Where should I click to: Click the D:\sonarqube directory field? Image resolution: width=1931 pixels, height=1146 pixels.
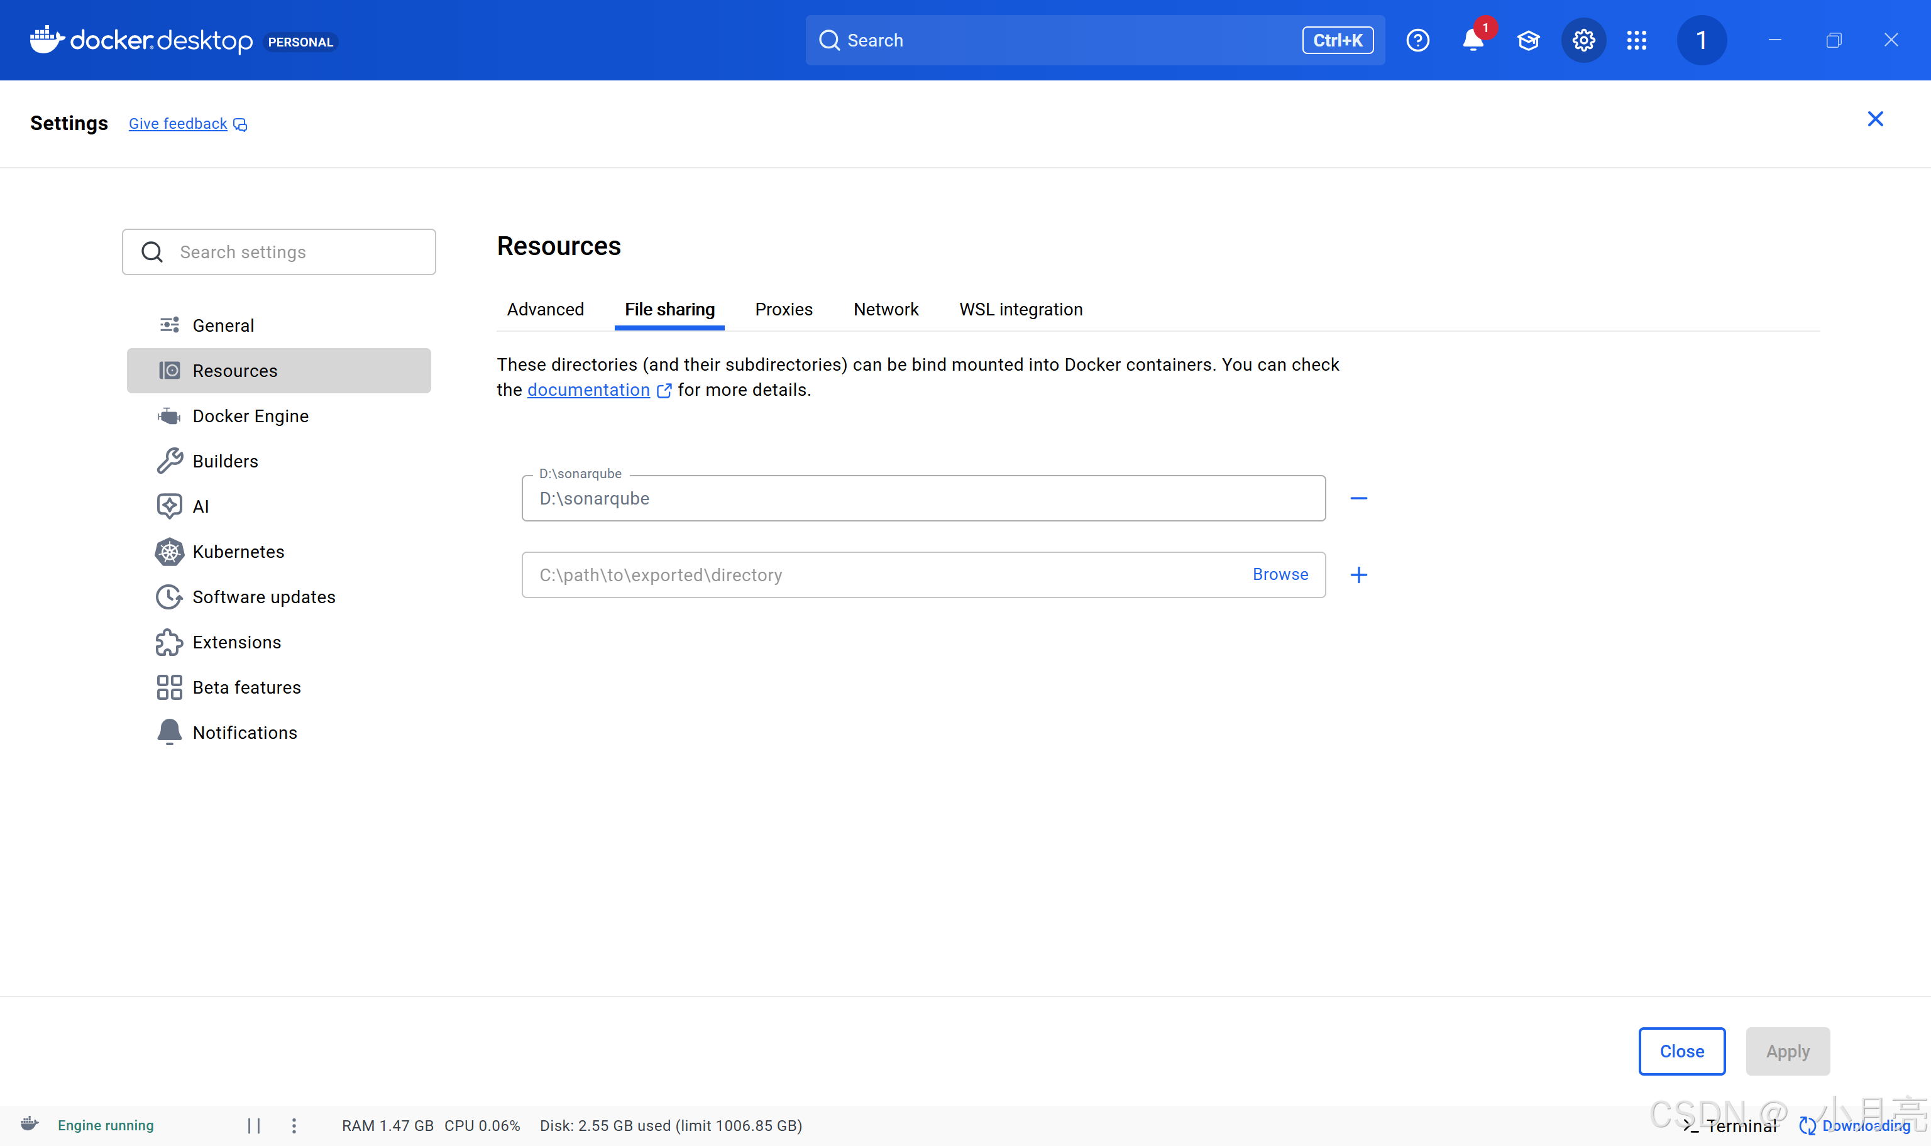click(x=924, y=498)
